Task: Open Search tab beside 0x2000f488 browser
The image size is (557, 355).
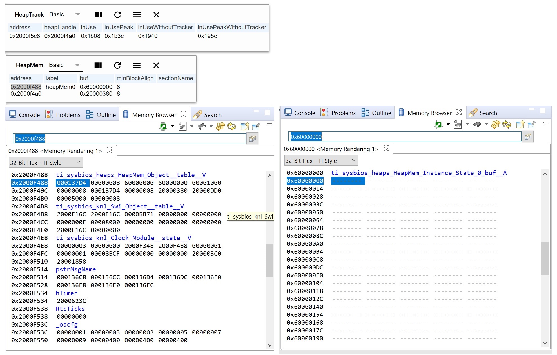Action: pyautogui.click(x=208, y=115)
